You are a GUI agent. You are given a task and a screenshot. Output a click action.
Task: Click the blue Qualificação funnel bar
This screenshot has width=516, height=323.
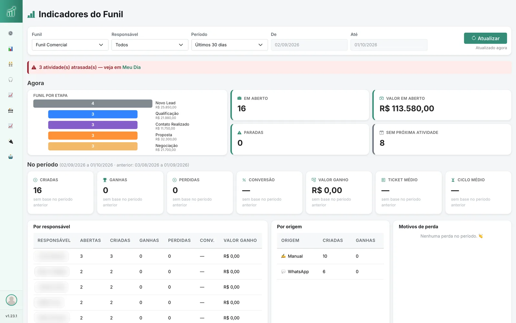(x=93, y=114)
